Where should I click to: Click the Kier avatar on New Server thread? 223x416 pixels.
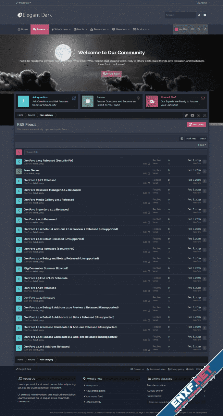tap(19, 171)
